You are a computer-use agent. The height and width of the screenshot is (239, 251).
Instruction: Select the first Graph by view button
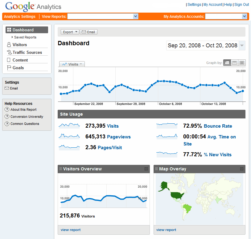coord(227,63)
